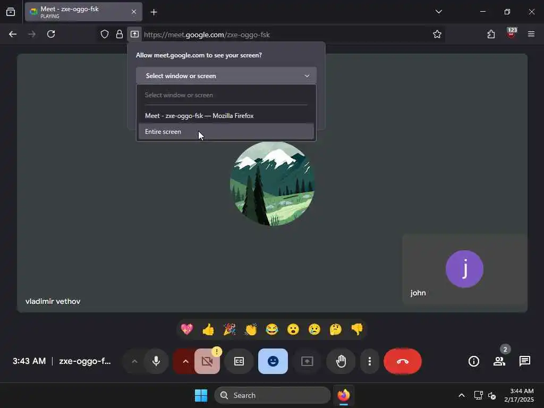544x408 pixels.
Task: Open the list all tabs chevron
Action: coord(438,12)
